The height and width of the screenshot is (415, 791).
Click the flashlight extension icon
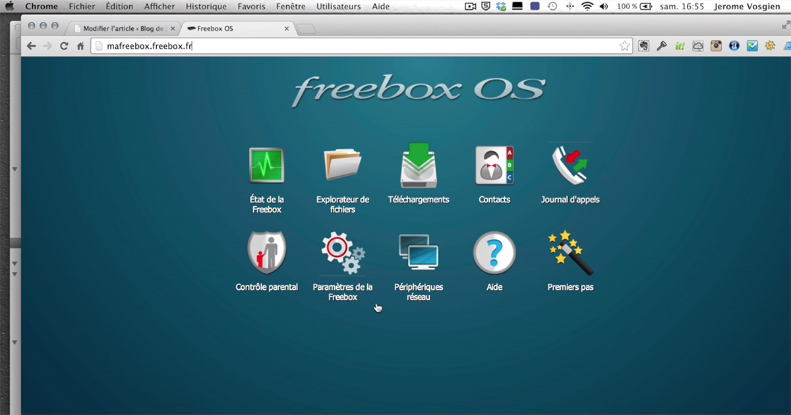tap(662, 46)
